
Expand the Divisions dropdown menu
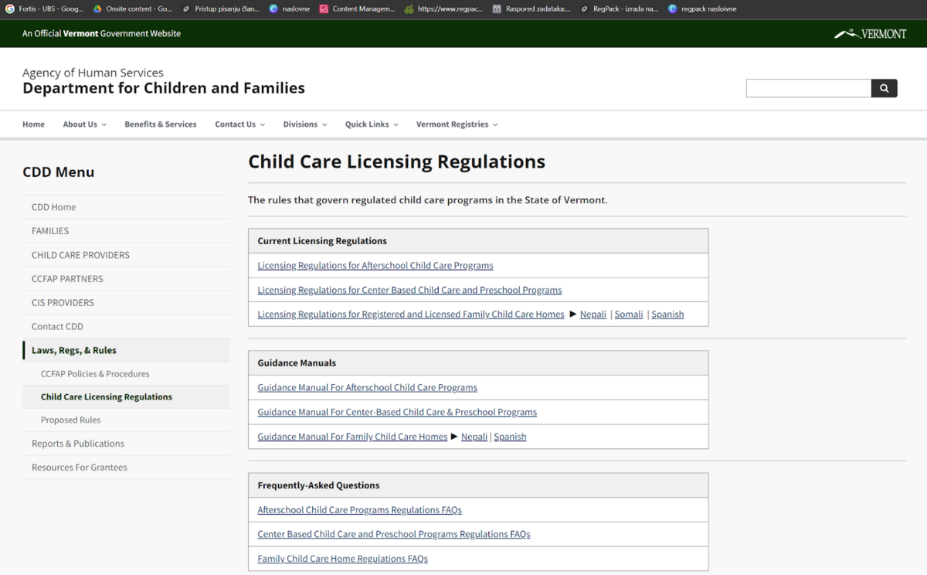[x=304, y=124]
